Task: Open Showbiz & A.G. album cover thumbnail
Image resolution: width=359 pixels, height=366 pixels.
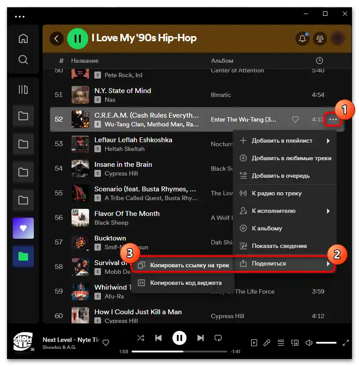Action: pos(23,341)
